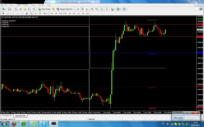Select the Text Label tool

pos(40,13)
